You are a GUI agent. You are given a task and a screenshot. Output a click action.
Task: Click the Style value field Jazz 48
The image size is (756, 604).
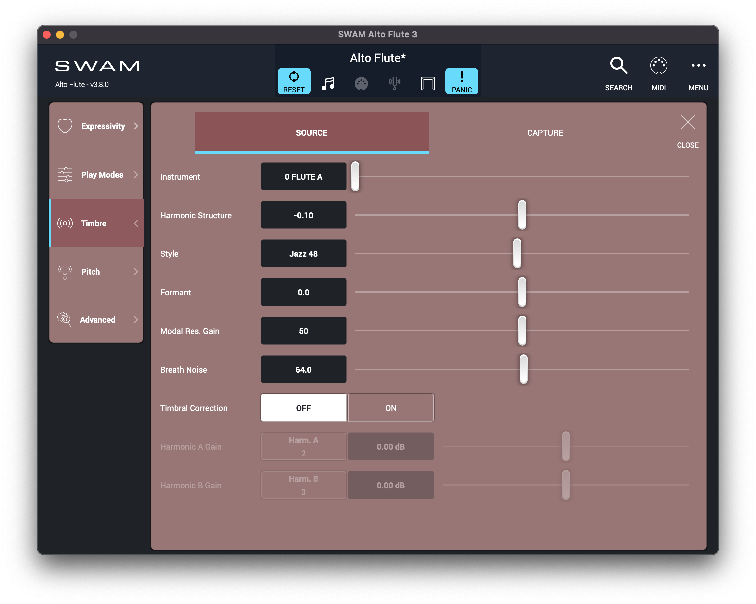click(x=304, y=254)
